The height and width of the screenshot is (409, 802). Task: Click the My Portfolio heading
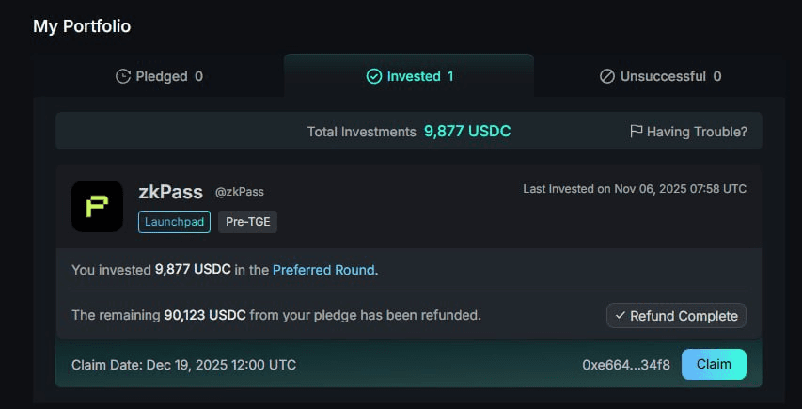[82, 26]
